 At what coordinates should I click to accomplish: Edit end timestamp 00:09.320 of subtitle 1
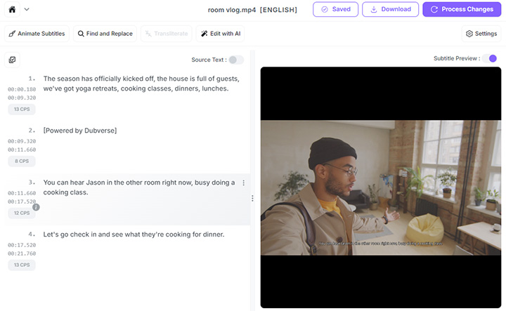tap(22, 98)
